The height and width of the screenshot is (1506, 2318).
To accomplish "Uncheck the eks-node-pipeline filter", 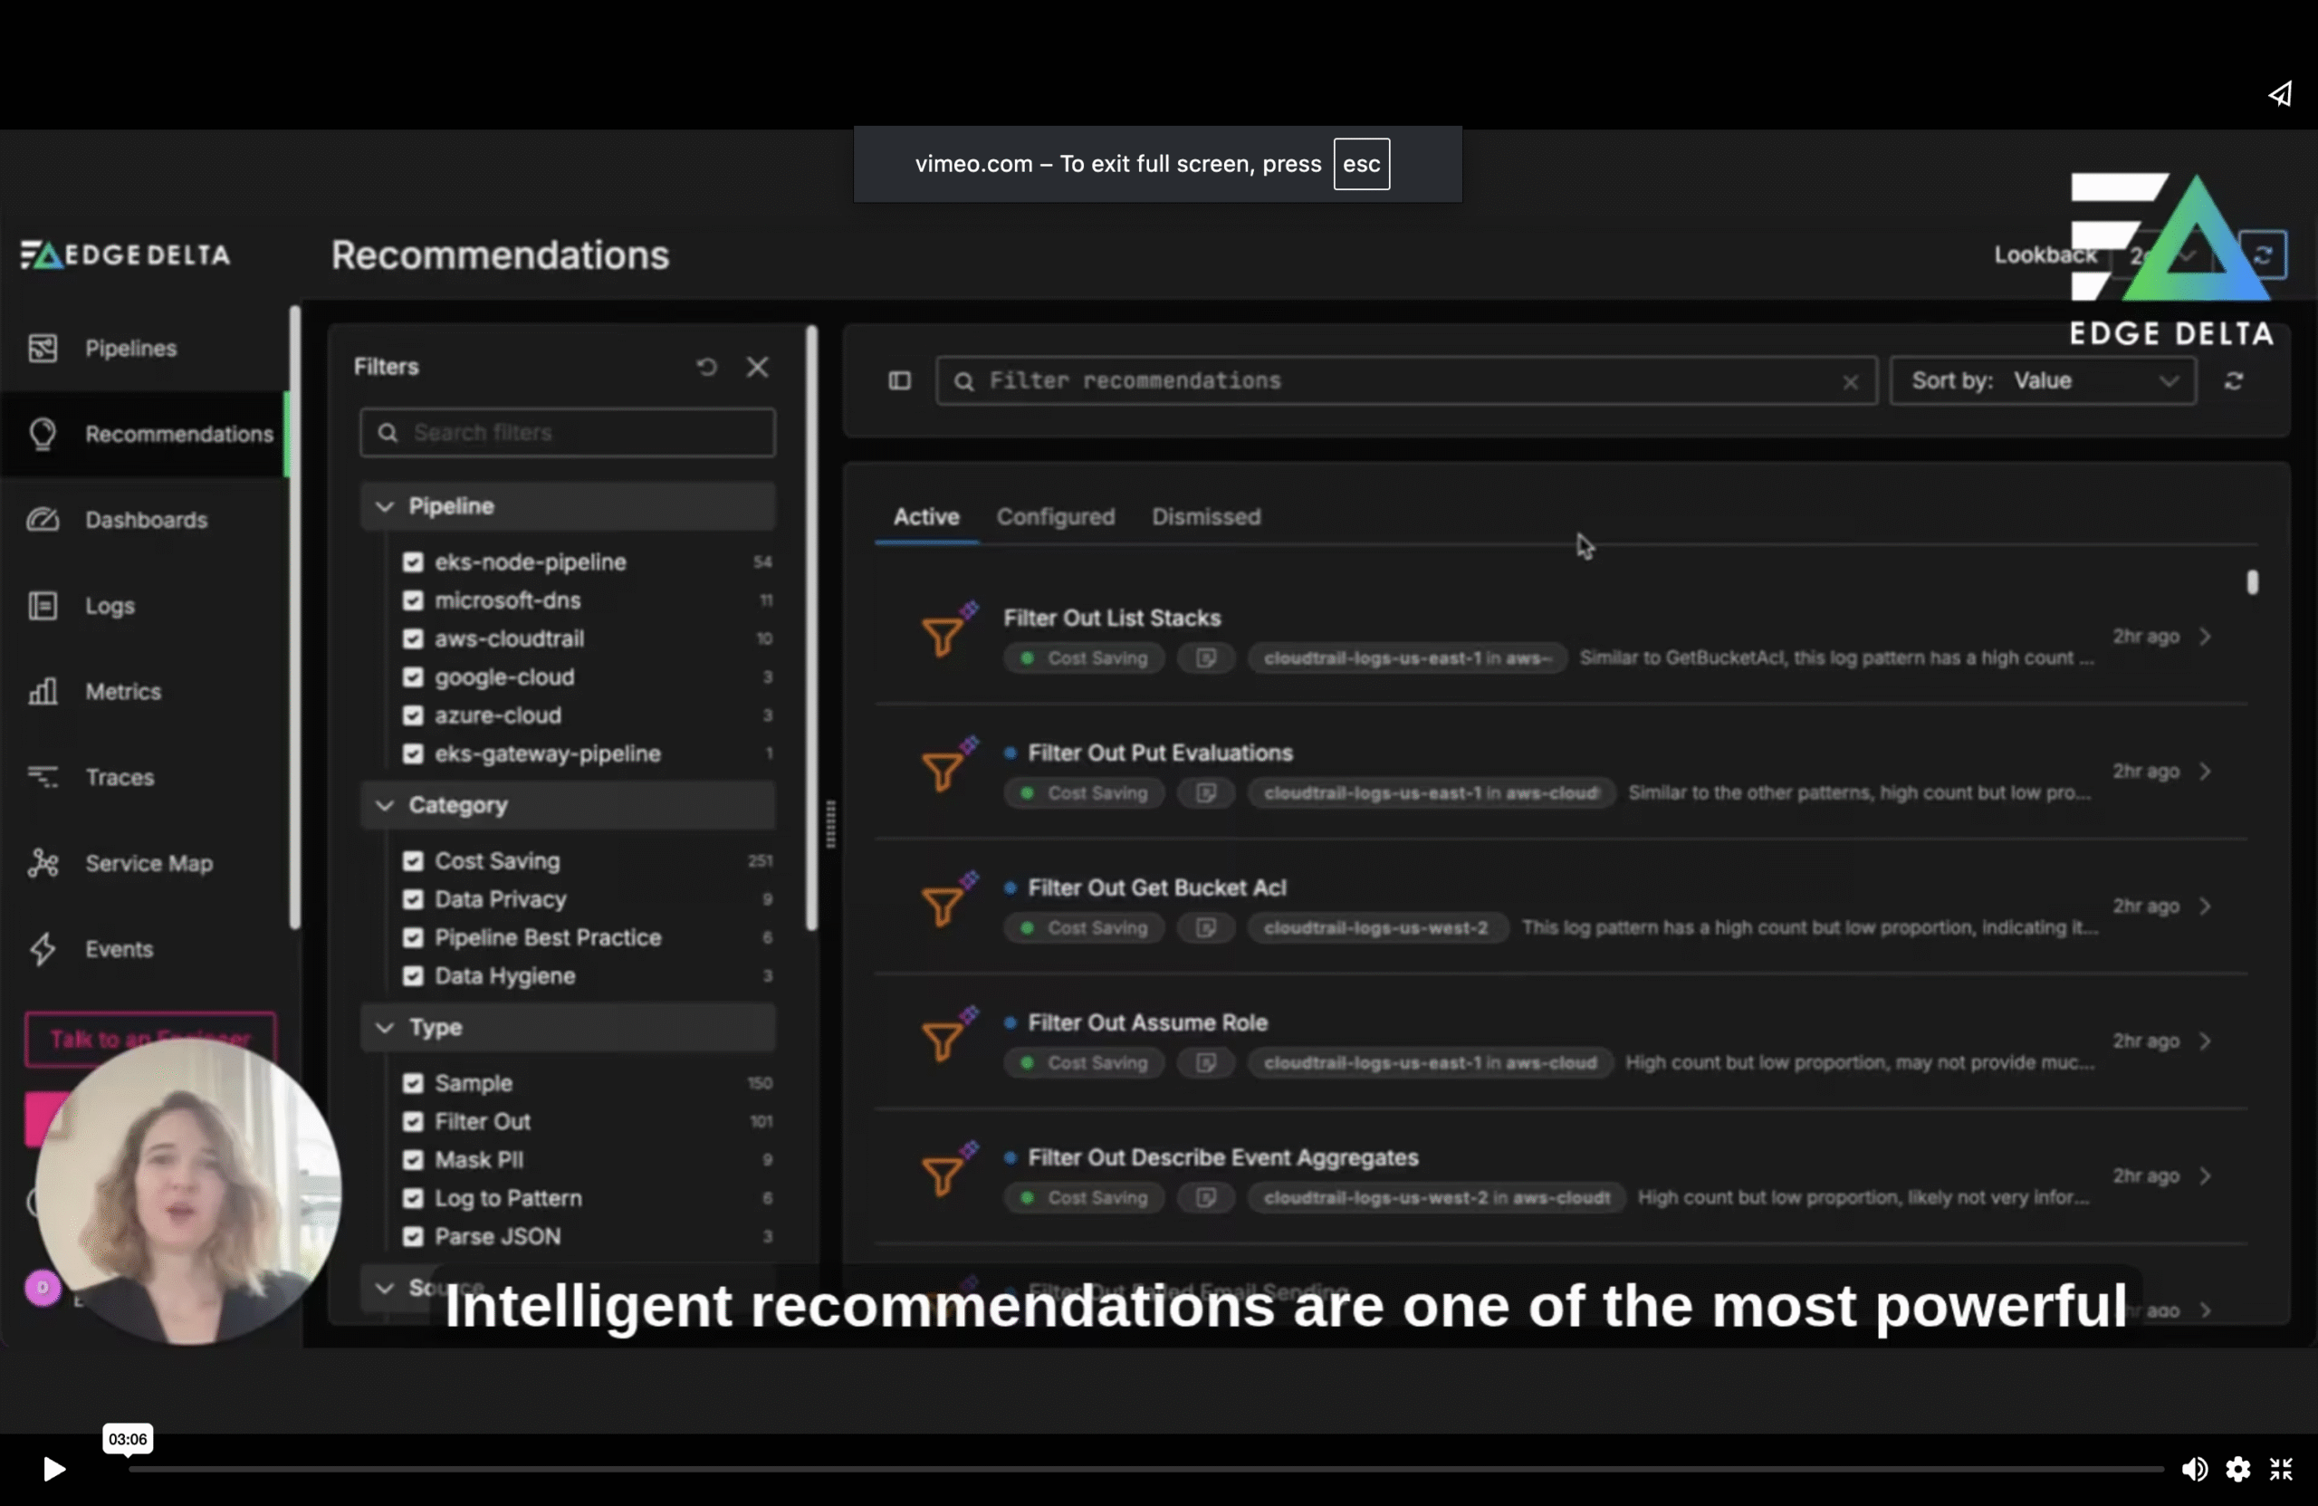I will [411, 562].
